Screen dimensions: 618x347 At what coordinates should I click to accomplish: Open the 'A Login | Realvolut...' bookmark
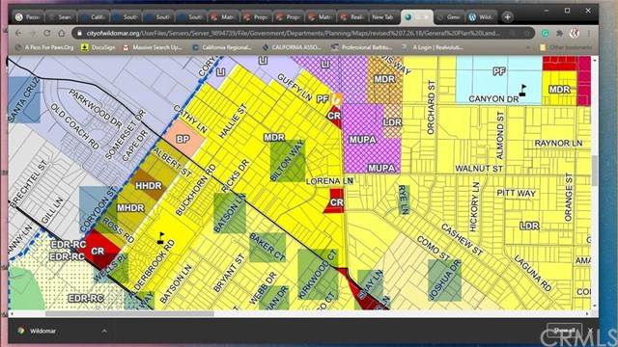click(433, 47)
